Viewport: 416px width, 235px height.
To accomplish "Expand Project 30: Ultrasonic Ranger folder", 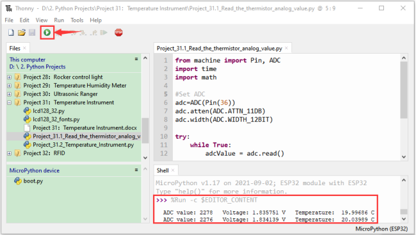I will 10,95.
